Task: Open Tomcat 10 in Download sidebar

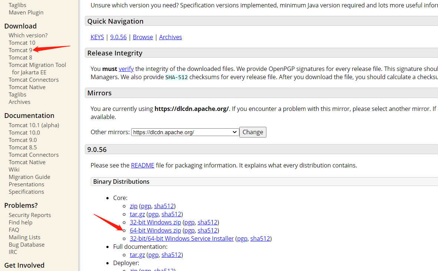Action: point(22,43)
